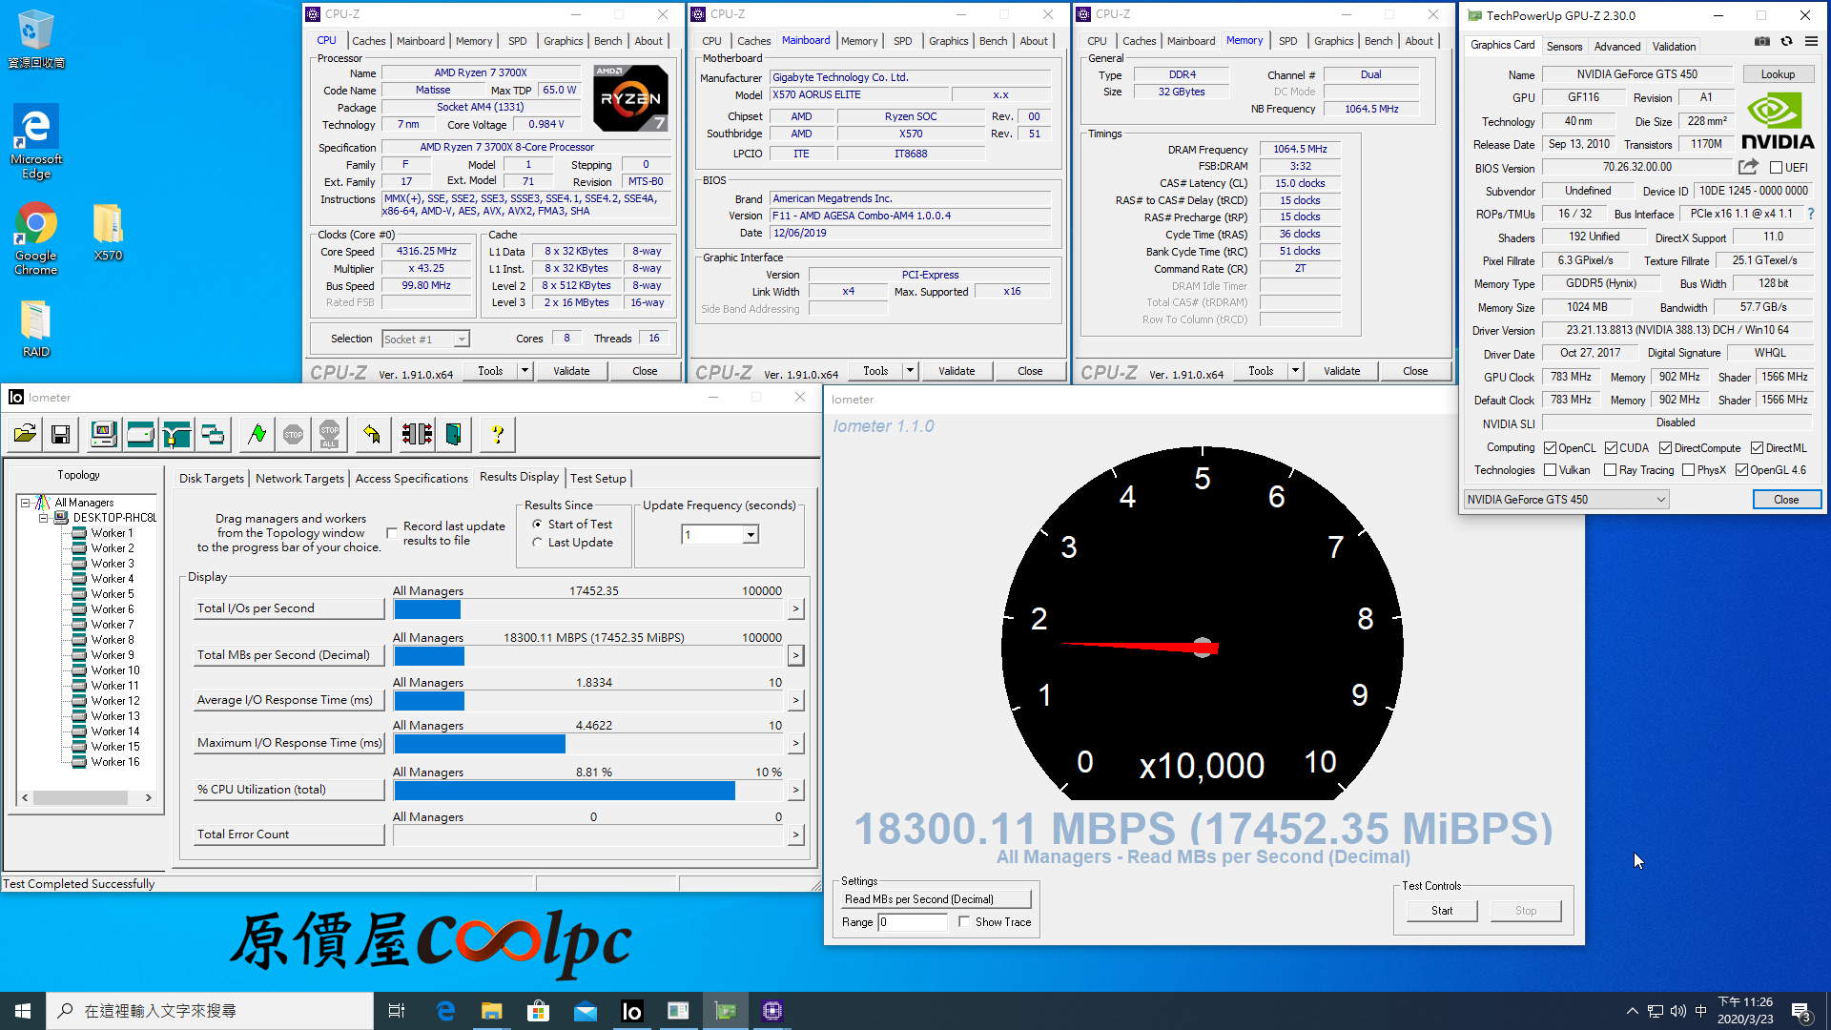Duplicate selected worker icon in Iometer

click(x=213, y=435)
